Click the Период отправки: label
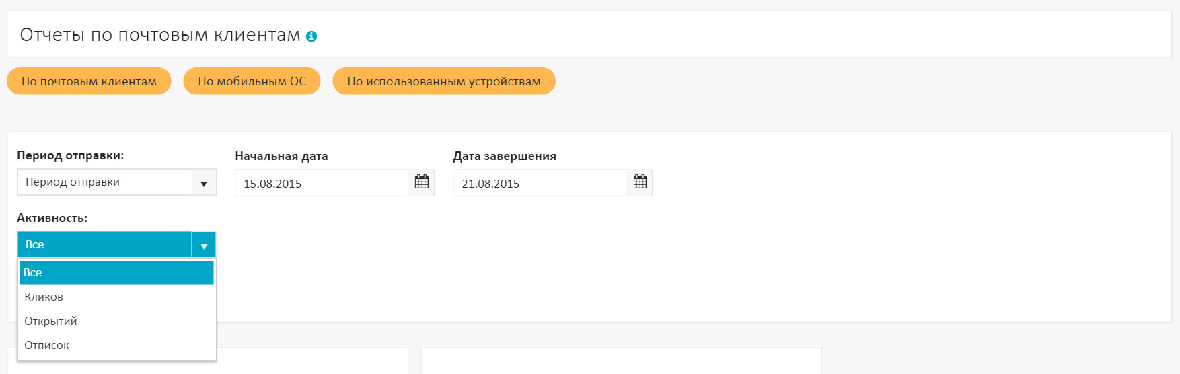This screenshot has height=374, width=1180. click(71, 155)
